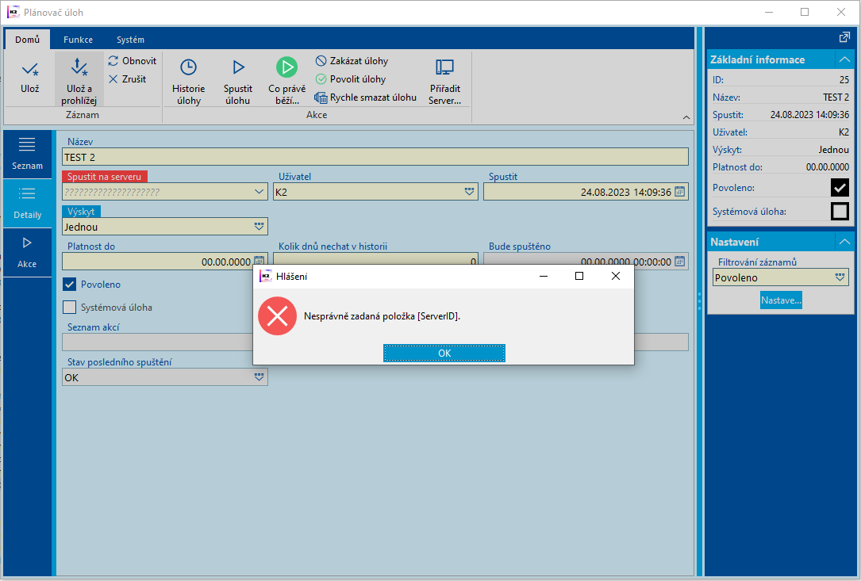Click the Ulož save icon
The width and height of the screenshot is (861, 581).
point(29,70)
